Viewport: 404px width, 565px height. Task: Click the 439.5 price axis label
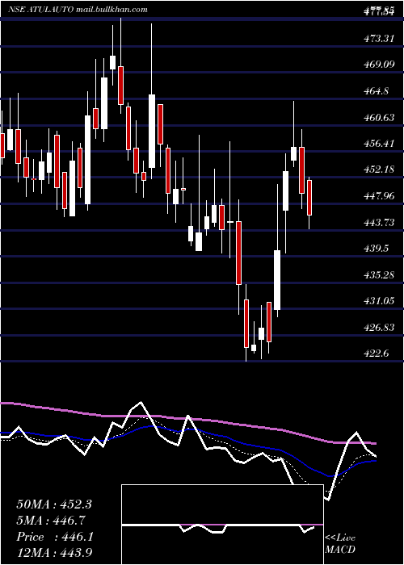pyautogui.click(x=377, y=249)
